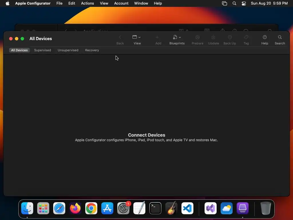Viewport: 293px width, 220px height.
Task: Open Stage Manager from menu bar icon
Action: pos(224,3)
